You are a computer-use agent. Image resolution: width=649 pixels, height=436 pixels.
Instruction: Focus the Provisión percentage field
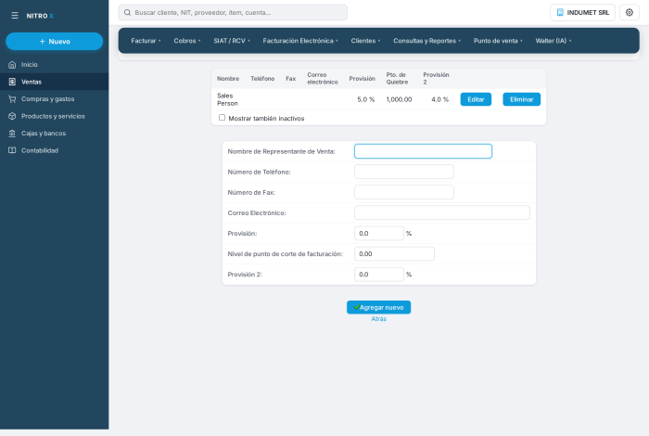pyautogui.click(x=378, y=233)
